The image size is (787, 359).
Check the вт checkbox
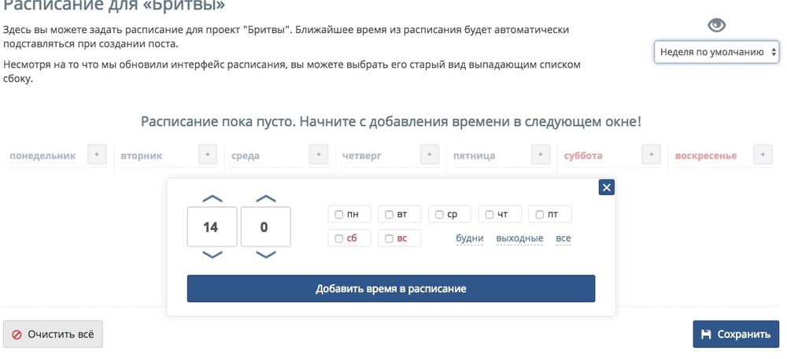tap(390, 215)
